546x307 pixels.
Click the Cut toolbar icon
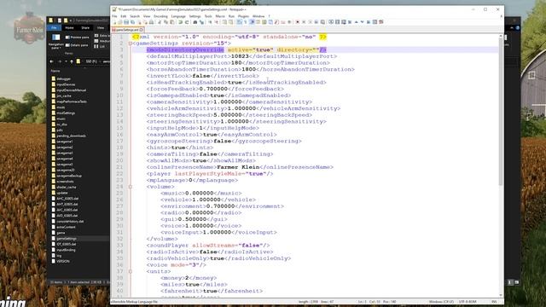pos(160,22)
